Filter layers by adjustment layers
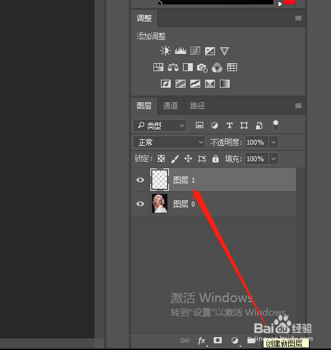Image resolution: width=331 pixels, height=350 pixels. click(x=214, y=126)
